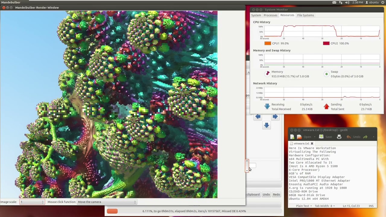Click the Memory pie color indicator
The height and width of the screenshot is (217, 386).
[268, 74]
